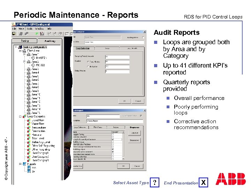The image size is (251, 188).
Task: Select the Time, Minutes radio button
Action: [x=88, y=62]
